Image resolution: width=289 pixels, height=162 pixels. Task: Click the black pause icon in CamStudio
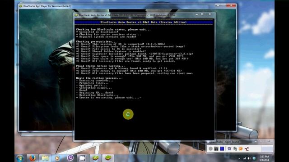(216, 148)
